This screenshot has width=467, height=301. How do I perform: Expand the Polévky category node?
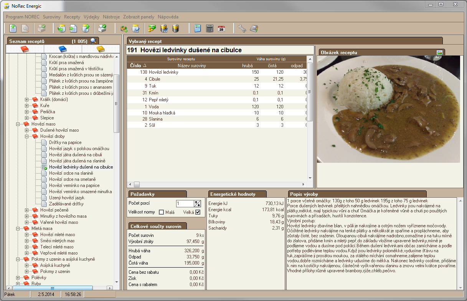(x=18, y=278)
